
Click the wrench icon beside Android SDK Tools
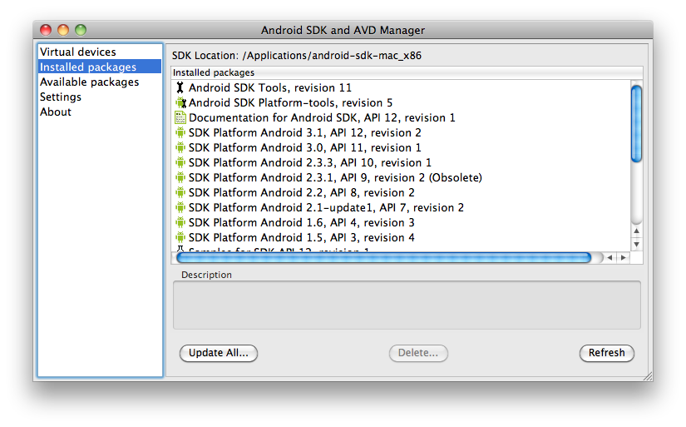coord(180,87)
